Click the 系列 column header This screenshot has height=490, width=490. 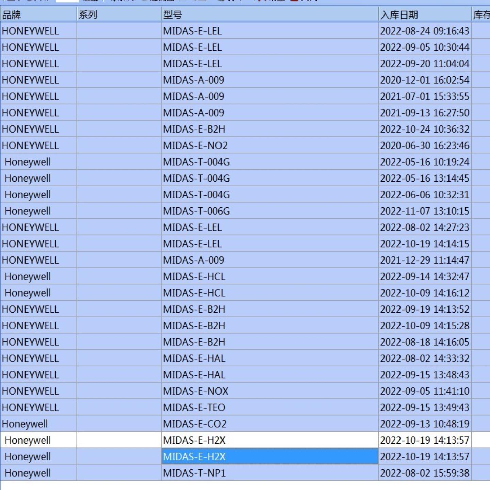(x=119, y=15)
